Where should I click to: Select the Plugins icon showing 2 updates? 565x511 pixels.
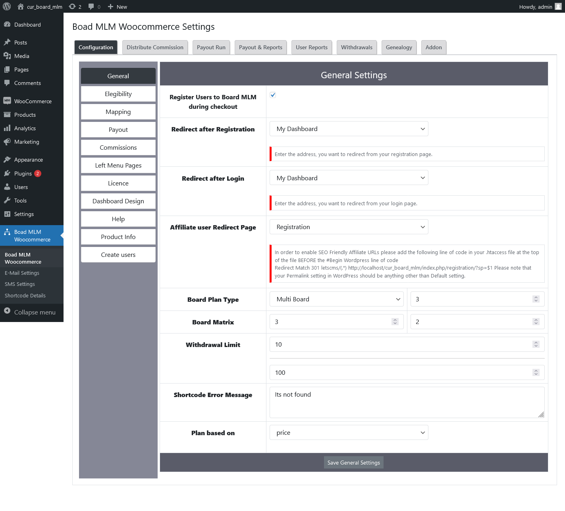tap(8, 173)
